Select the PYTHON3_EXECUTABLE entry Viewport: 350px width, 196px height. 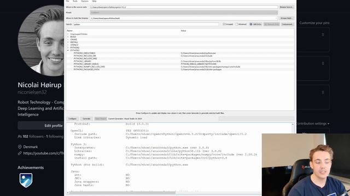(84, 53)
